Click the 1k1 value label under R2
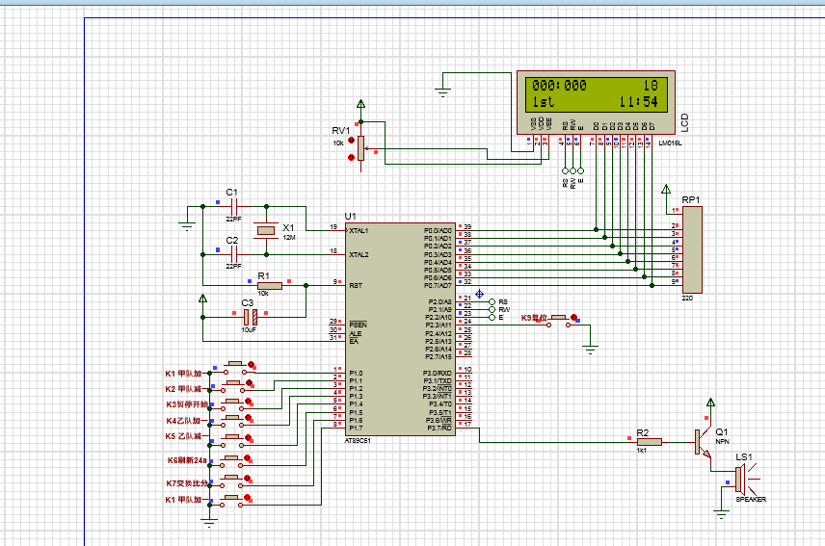The width and height of the screenshot is (825, 546). 642,451
